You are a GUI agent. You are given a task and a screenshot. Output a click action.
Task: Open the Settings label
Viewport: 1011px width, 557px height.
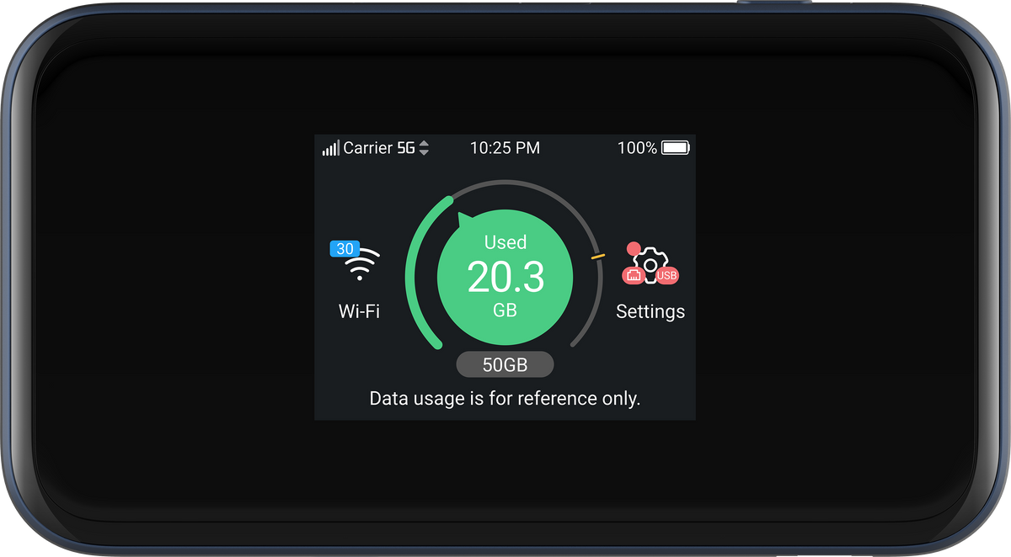click(650, 311)
